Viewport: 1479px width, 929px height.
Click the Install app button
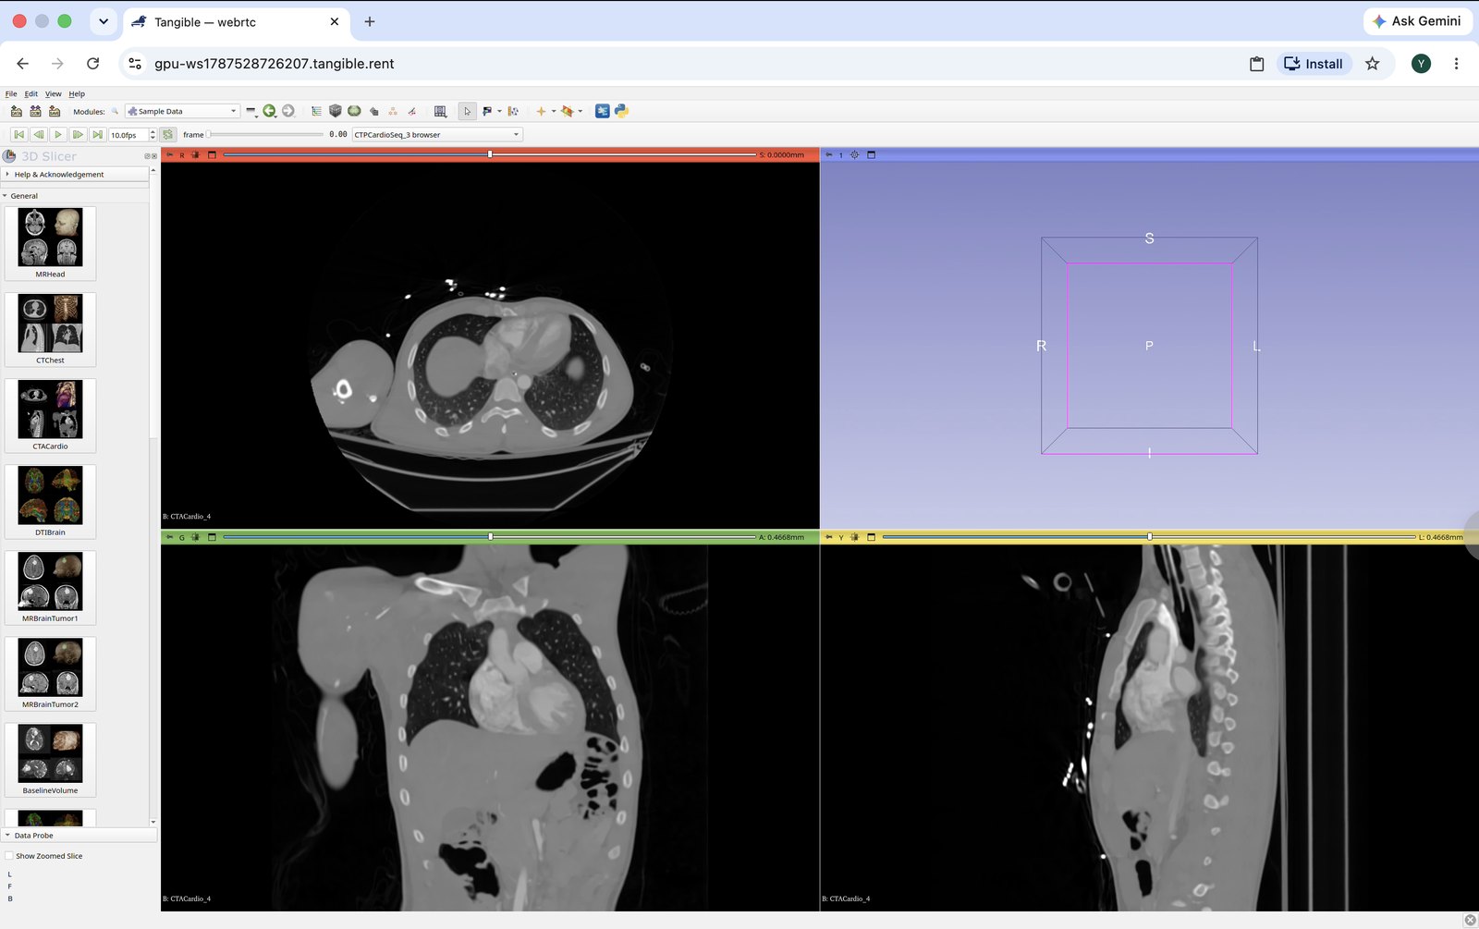(x=1314, y=64)
